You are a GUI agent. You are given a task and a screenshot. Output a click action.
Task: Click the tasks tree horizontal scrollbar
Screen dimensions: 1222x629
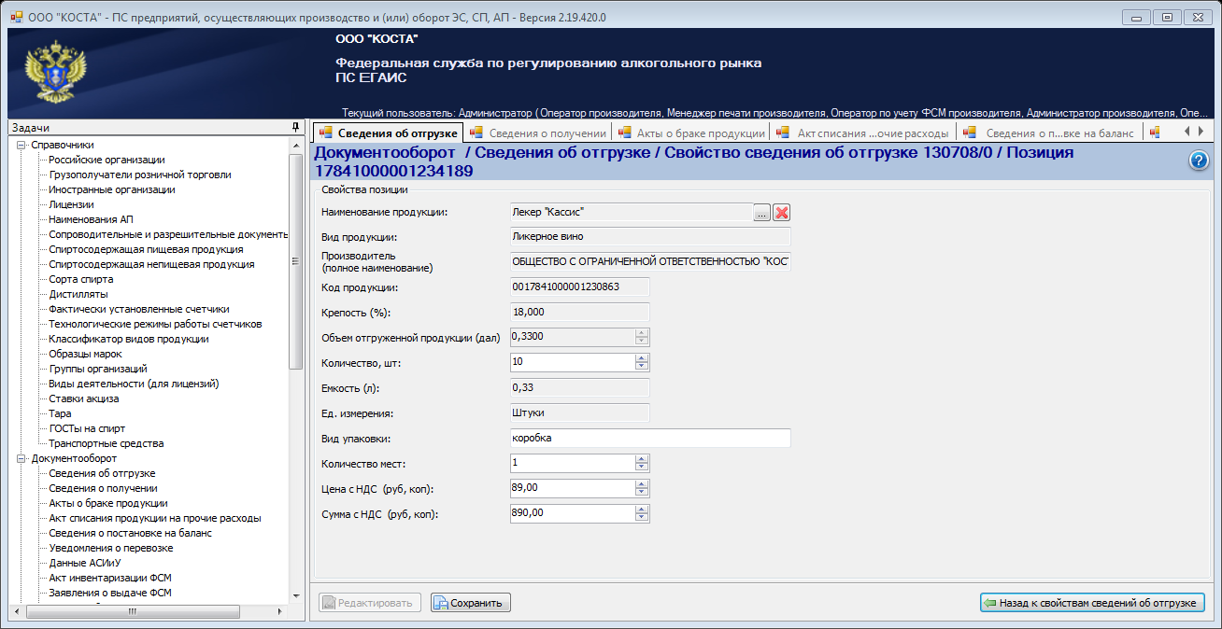pyautogui.click(x=131, y=611)
